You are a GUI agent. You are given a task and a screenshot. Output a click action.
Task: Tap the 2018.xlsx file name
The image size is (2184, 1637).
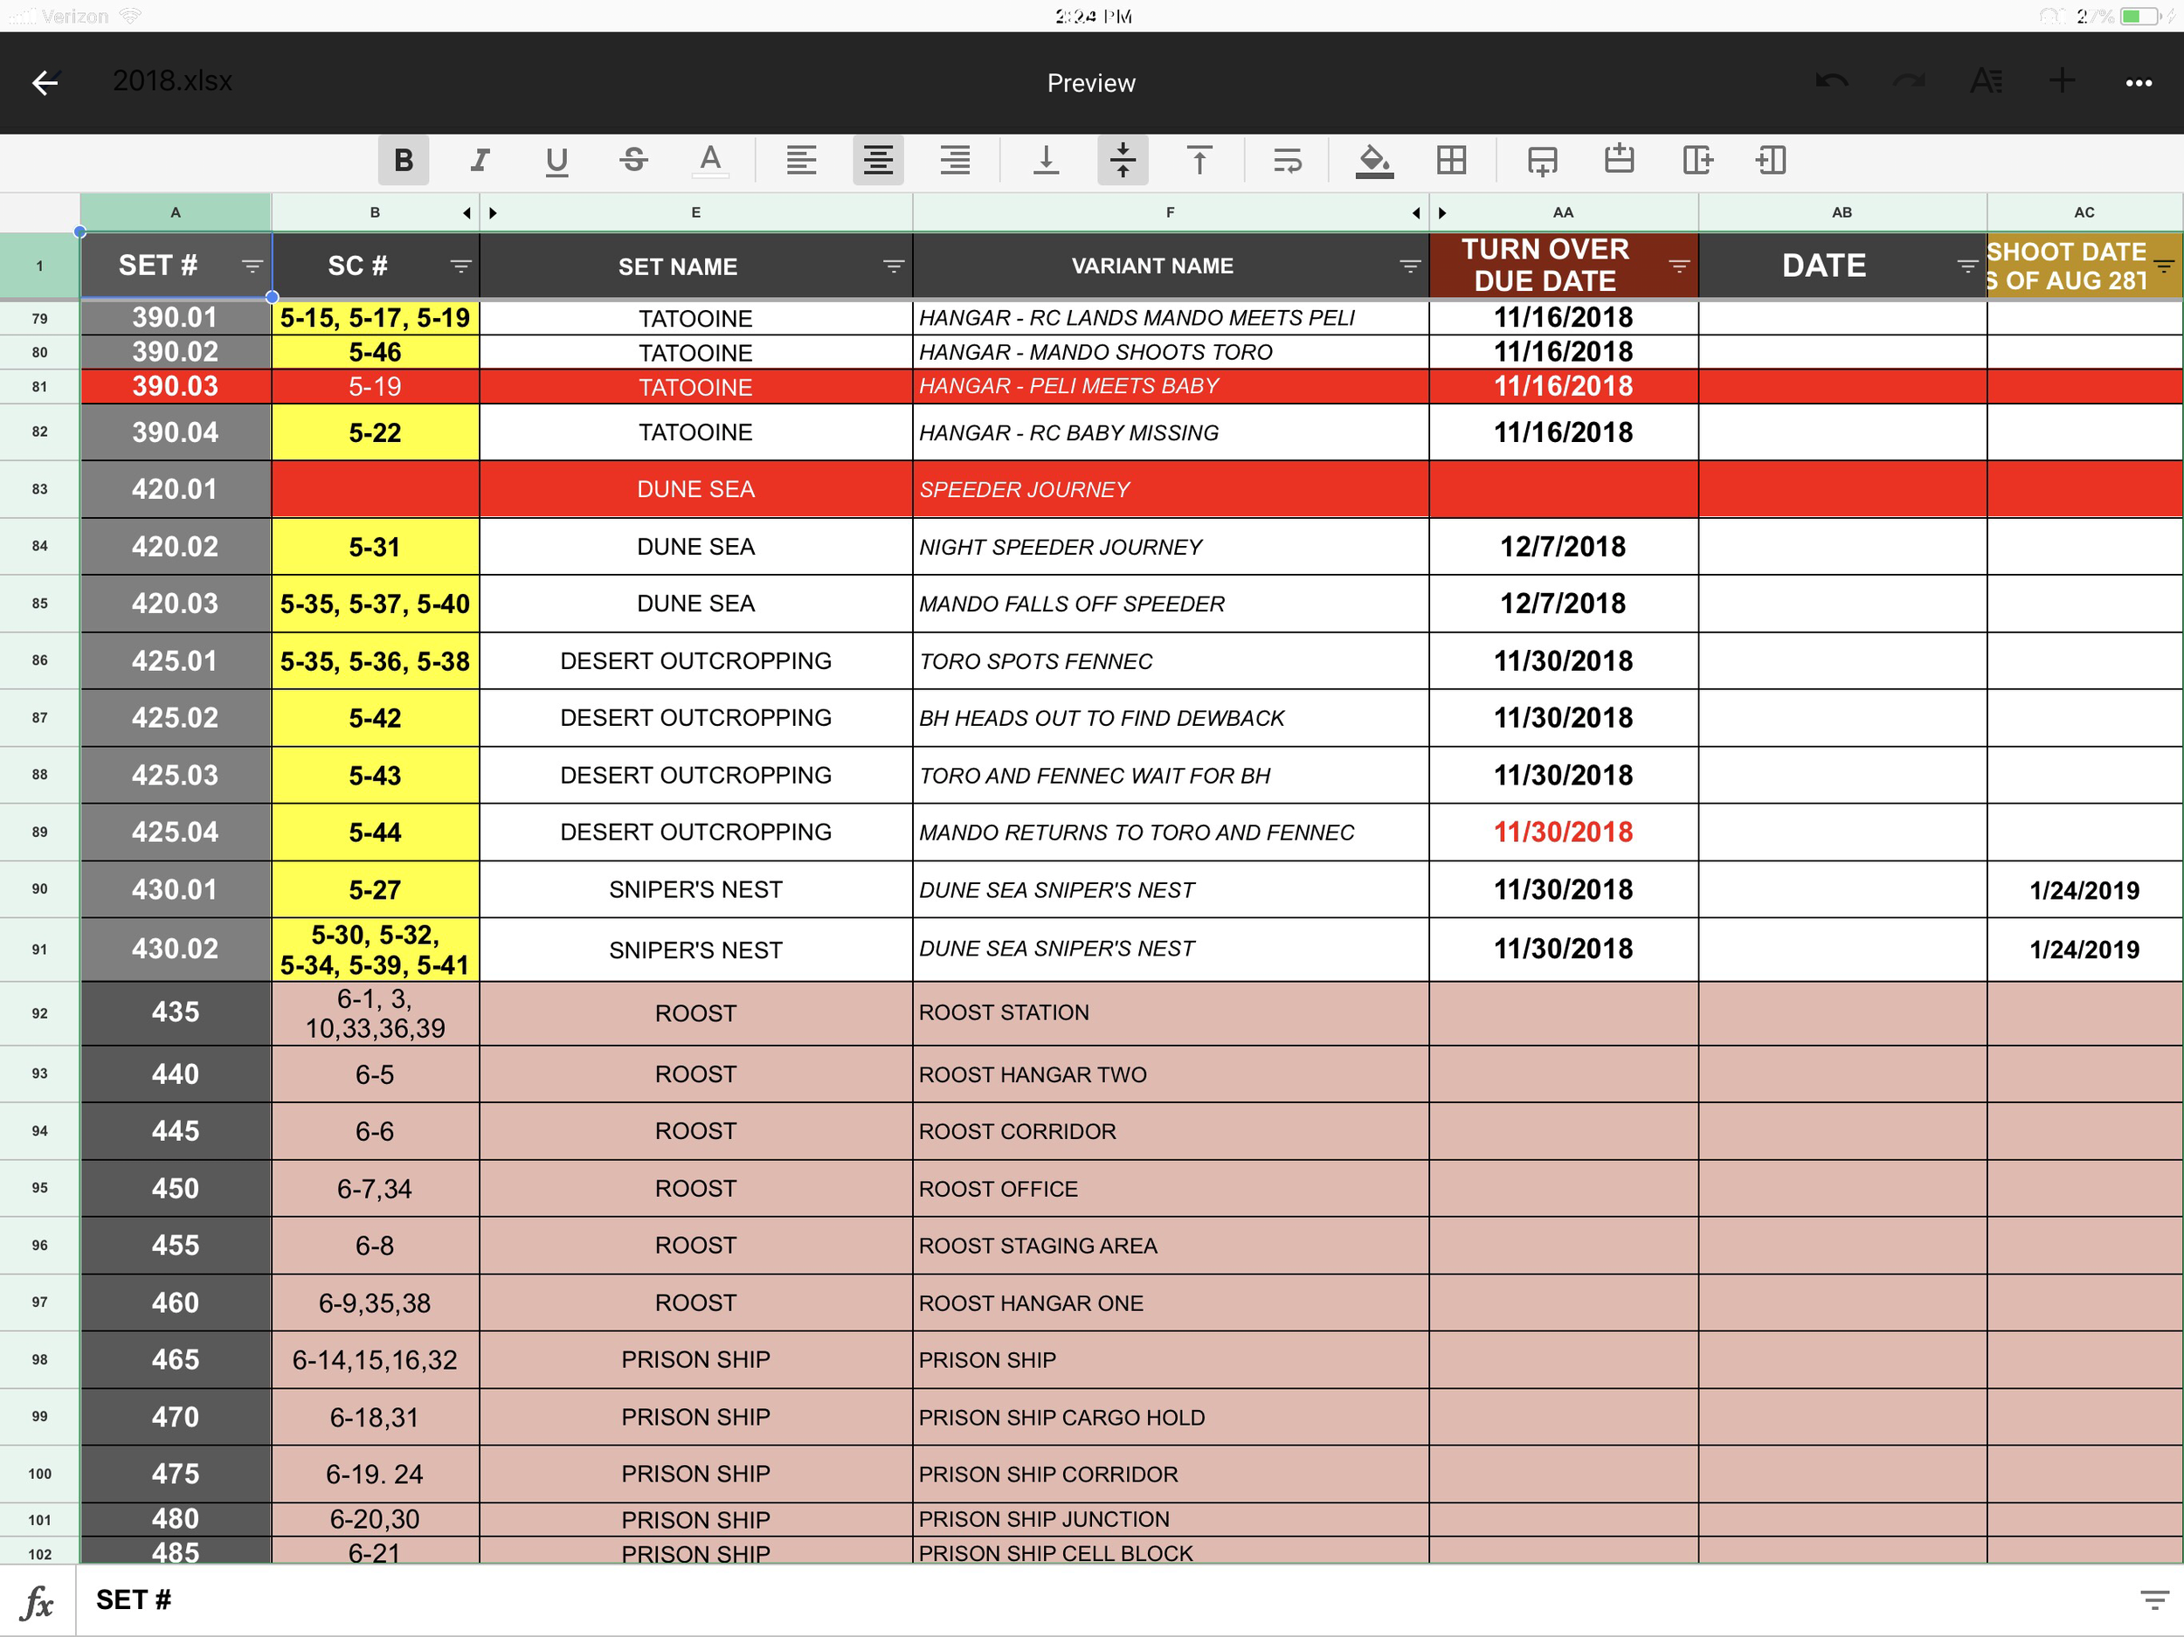173,81
